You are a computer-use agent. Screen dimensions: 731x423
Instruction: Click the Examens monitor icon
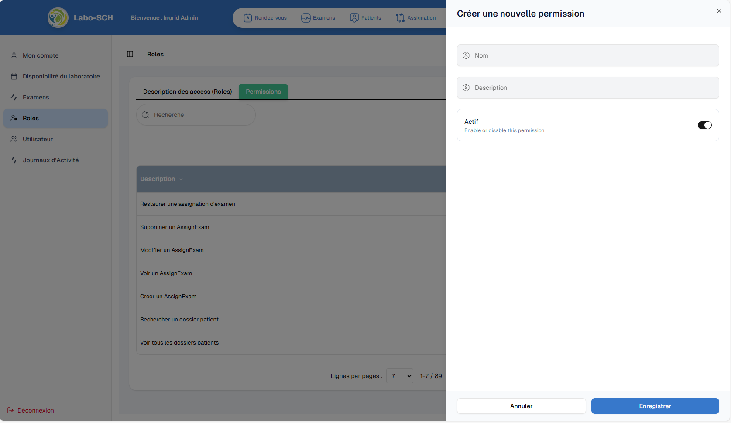pos(305,18)
